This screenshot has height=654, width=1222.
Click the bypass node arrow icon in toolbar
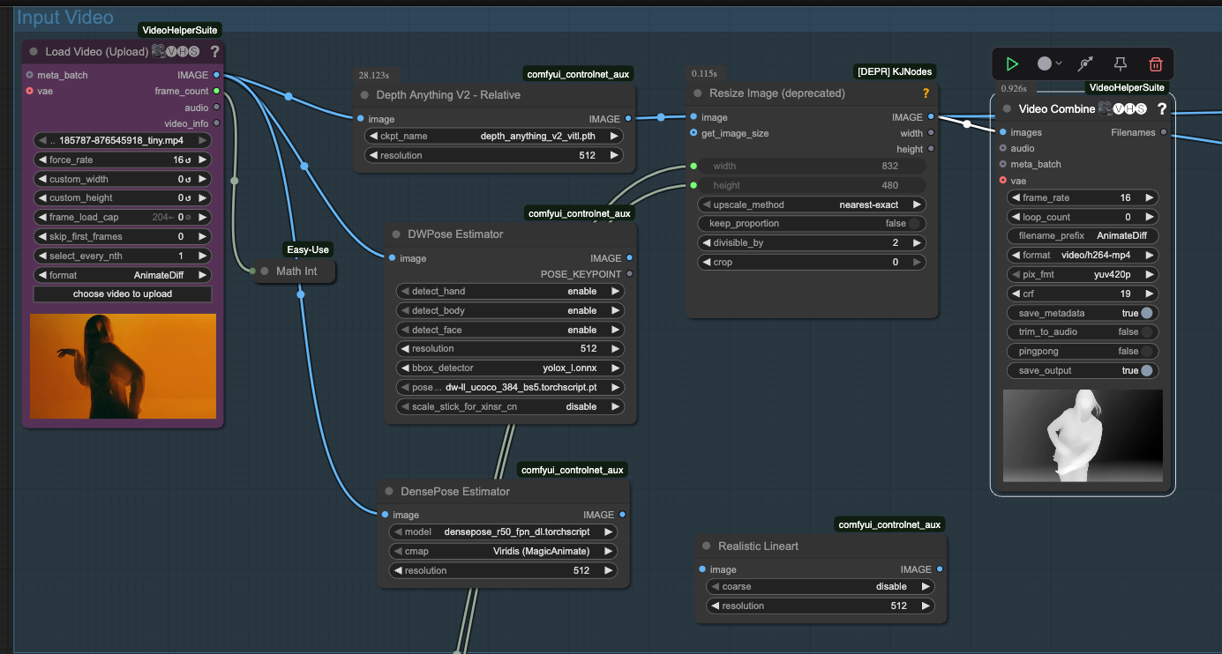click(x=1085, y=63)
